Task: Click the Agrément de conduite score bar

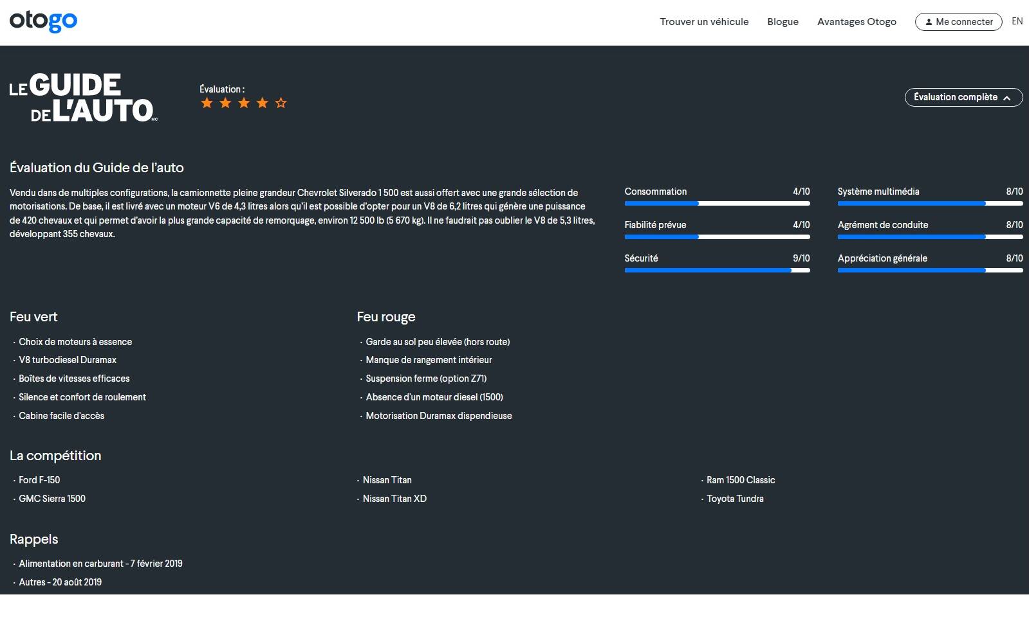Action: 930,237
